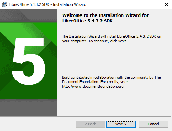The width and height of the screenshot is (172, 131).
Task: Click the 'To continue, click Next' sentence
Action: 108,41
